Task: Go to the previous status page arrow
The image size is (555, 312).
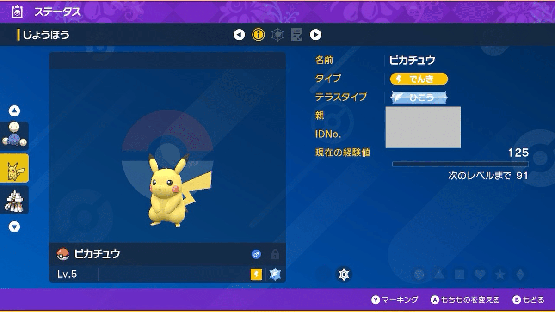Action: click(239, 35)
